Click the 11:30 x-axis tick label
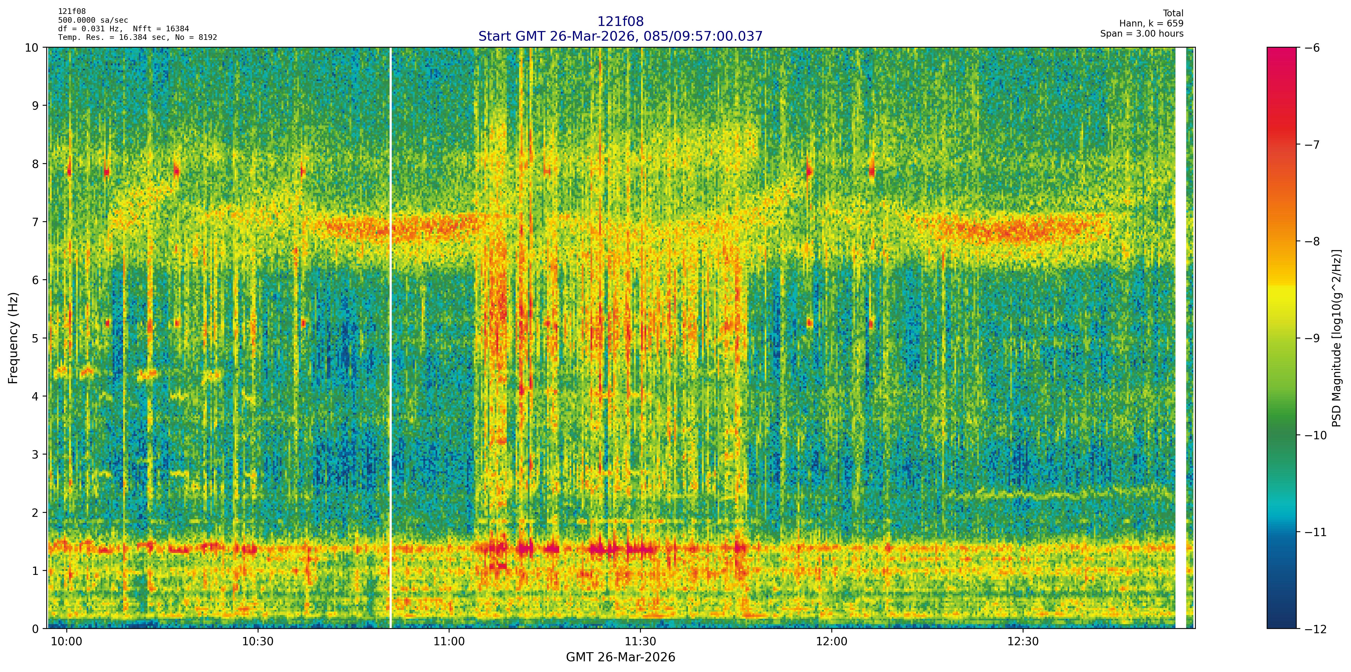Screen dimensions: 1351x672 point(640,642)
